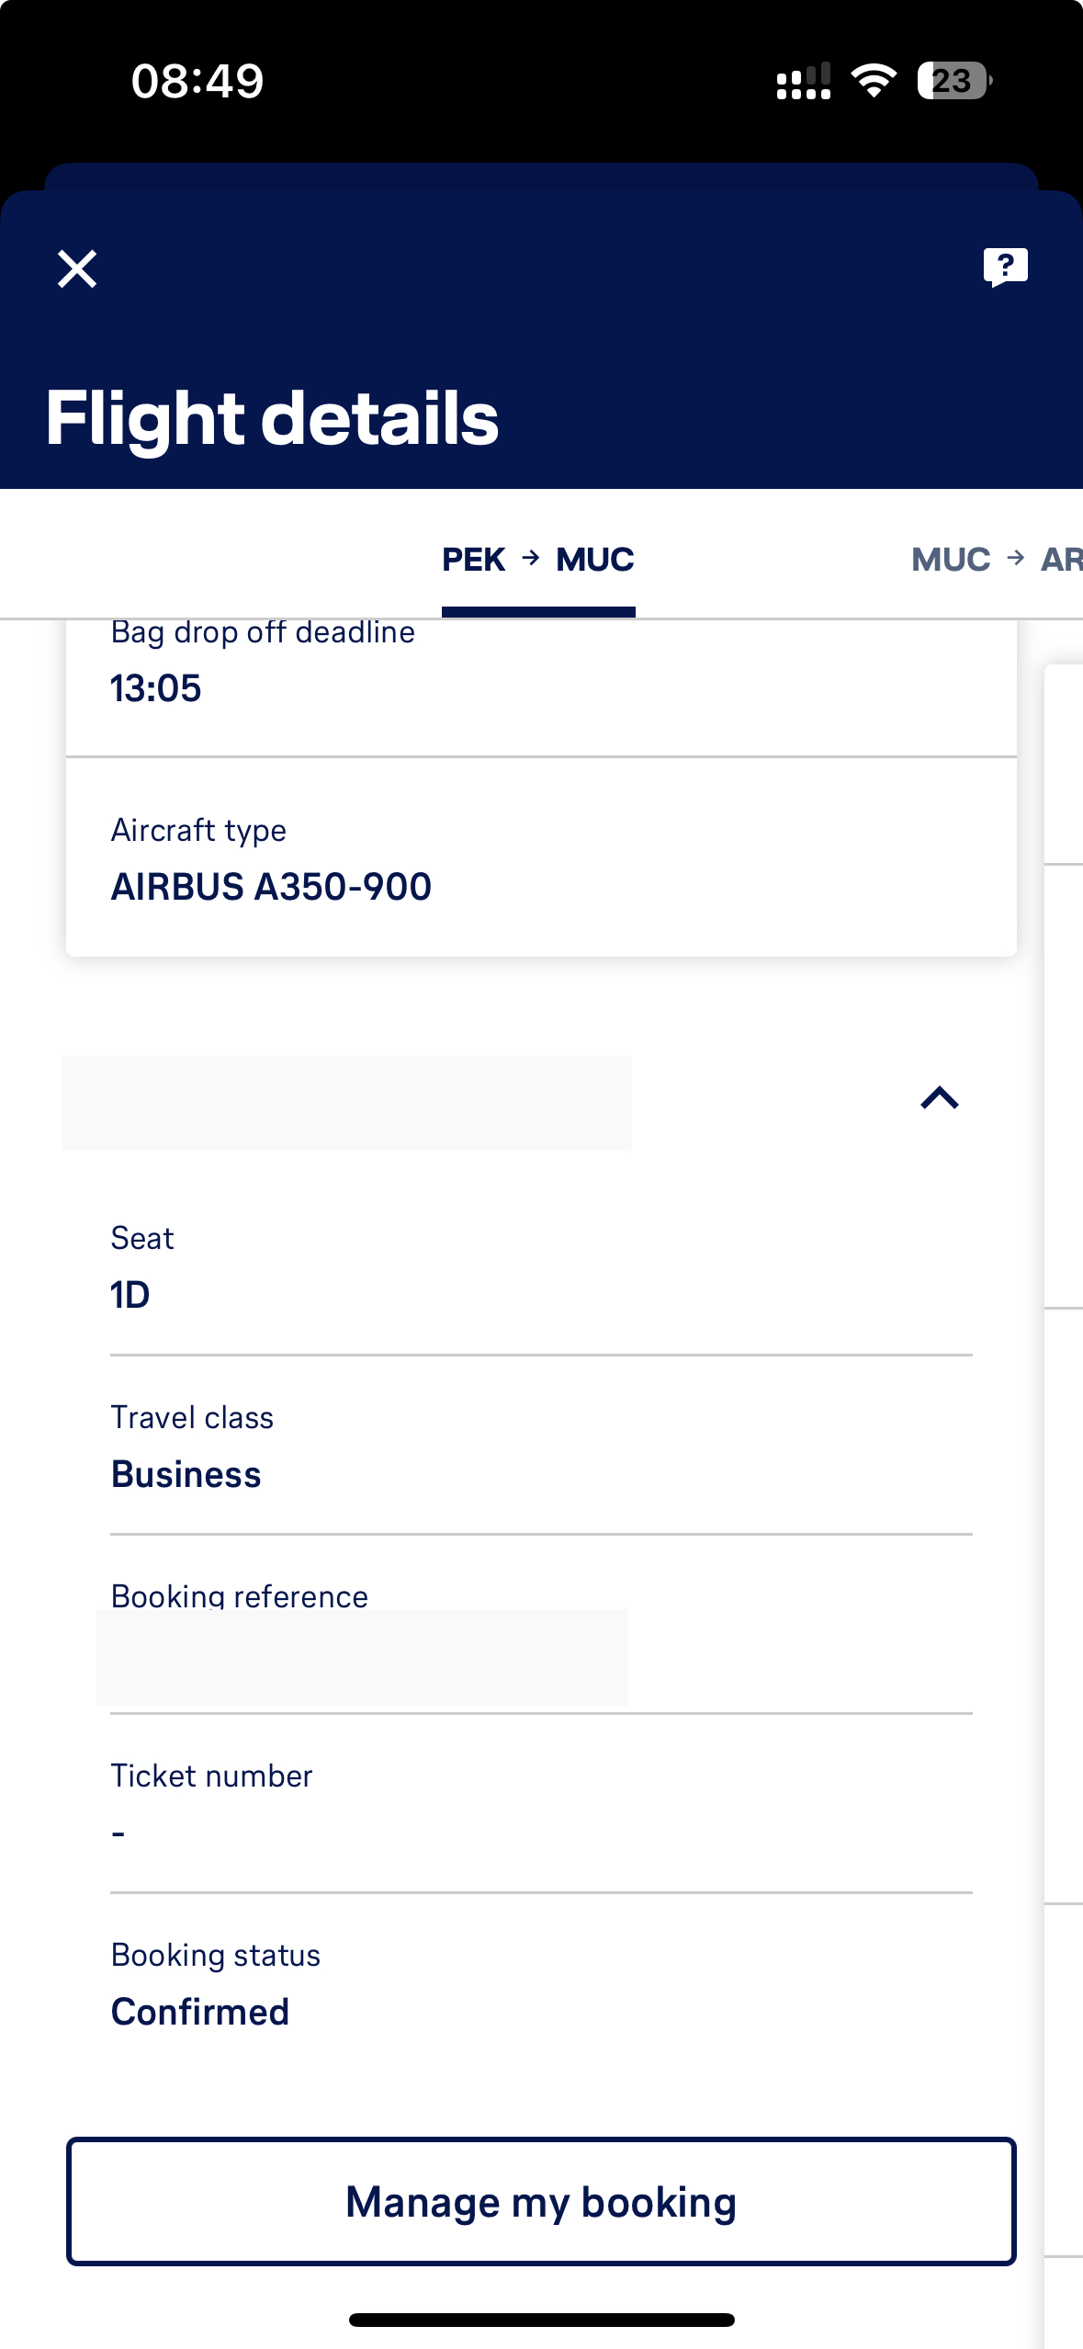Image resolution: width=1083 pixels, height=2349 pixels.
Task: Tap the seat number 1D
Action: 130,1295
